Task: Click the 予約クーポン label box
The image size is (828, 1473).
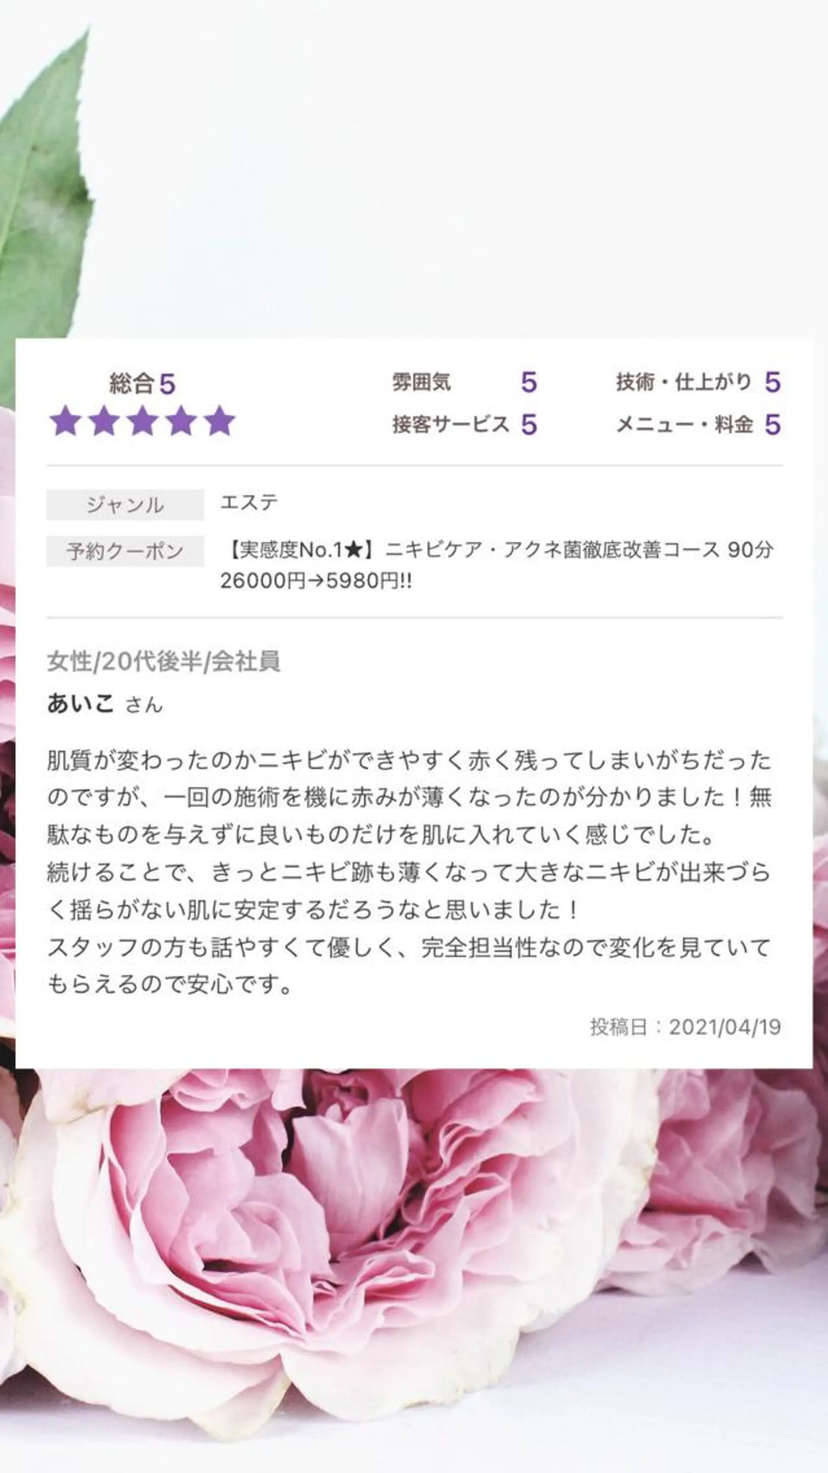Action: pyautogui.click(x=125, y=551)
